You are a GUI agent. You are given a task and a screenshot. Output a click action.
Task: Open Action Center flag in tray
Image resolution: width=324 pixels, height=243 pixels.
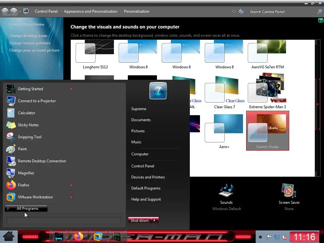pos(269,237)
